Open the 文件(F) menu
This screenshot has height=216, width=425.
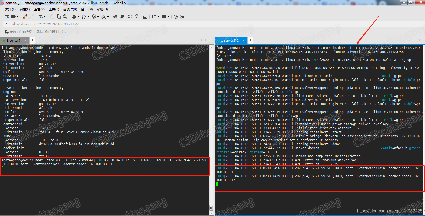point(10,9)
